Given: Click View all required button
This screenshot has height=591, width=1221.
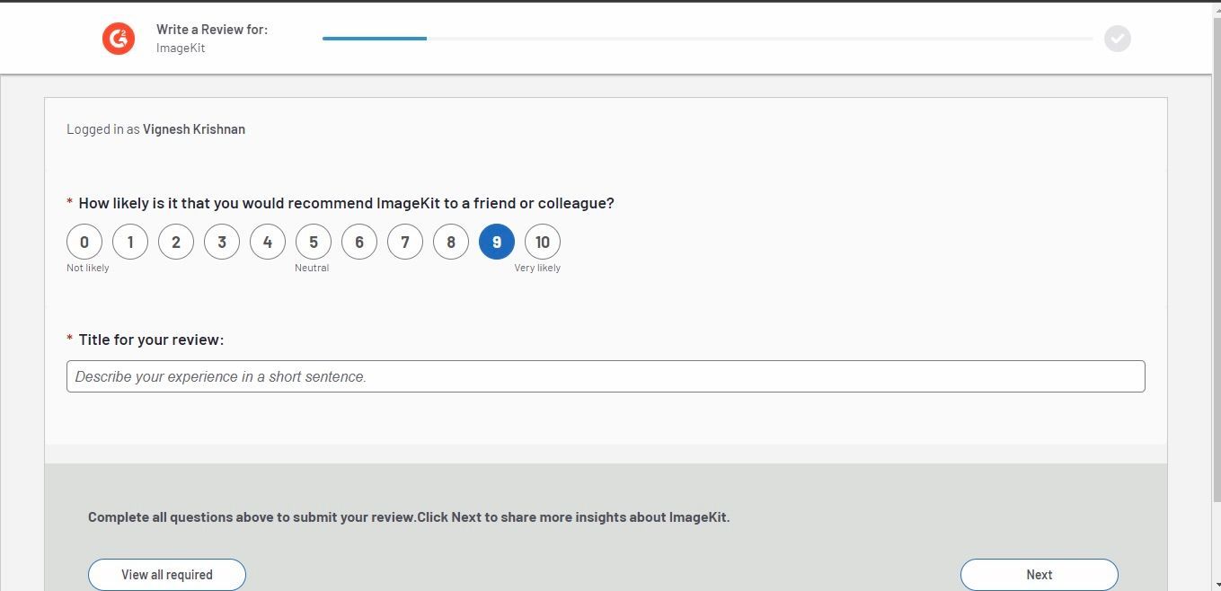Looking at the screenshot, I should click(167, 575).
